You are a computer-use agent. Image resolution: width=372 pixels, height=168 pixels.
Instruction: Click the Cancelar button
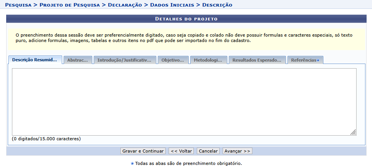click(x=208, y=151)
